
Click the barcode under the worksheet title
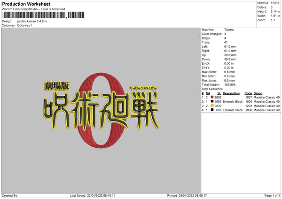point(43,15)
